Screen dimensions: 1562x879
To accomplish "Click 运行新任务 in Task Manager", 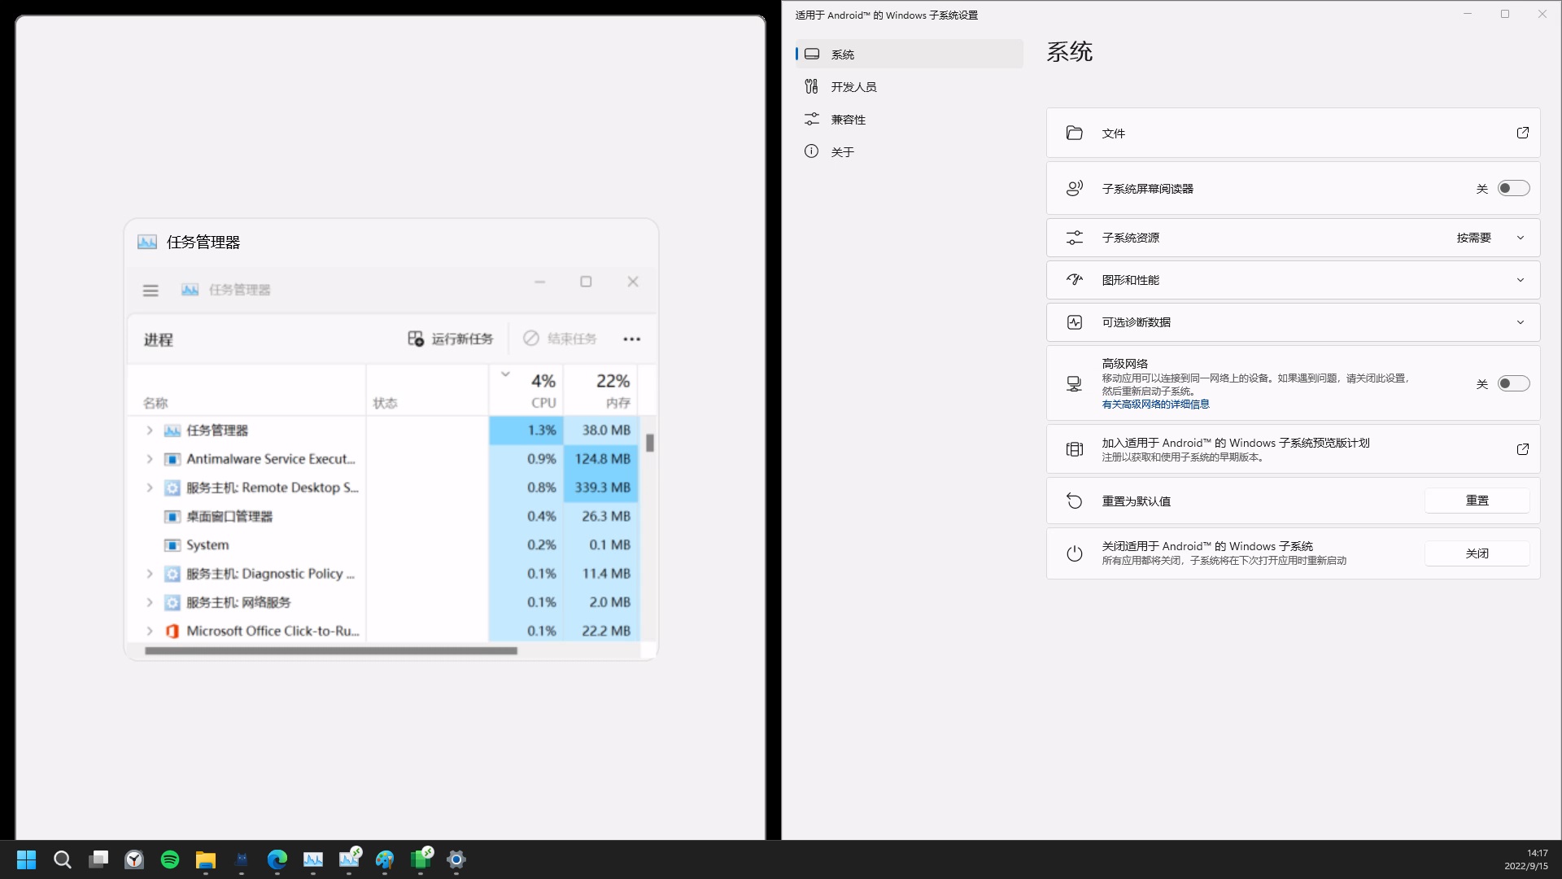I will (x=452, y=339).
